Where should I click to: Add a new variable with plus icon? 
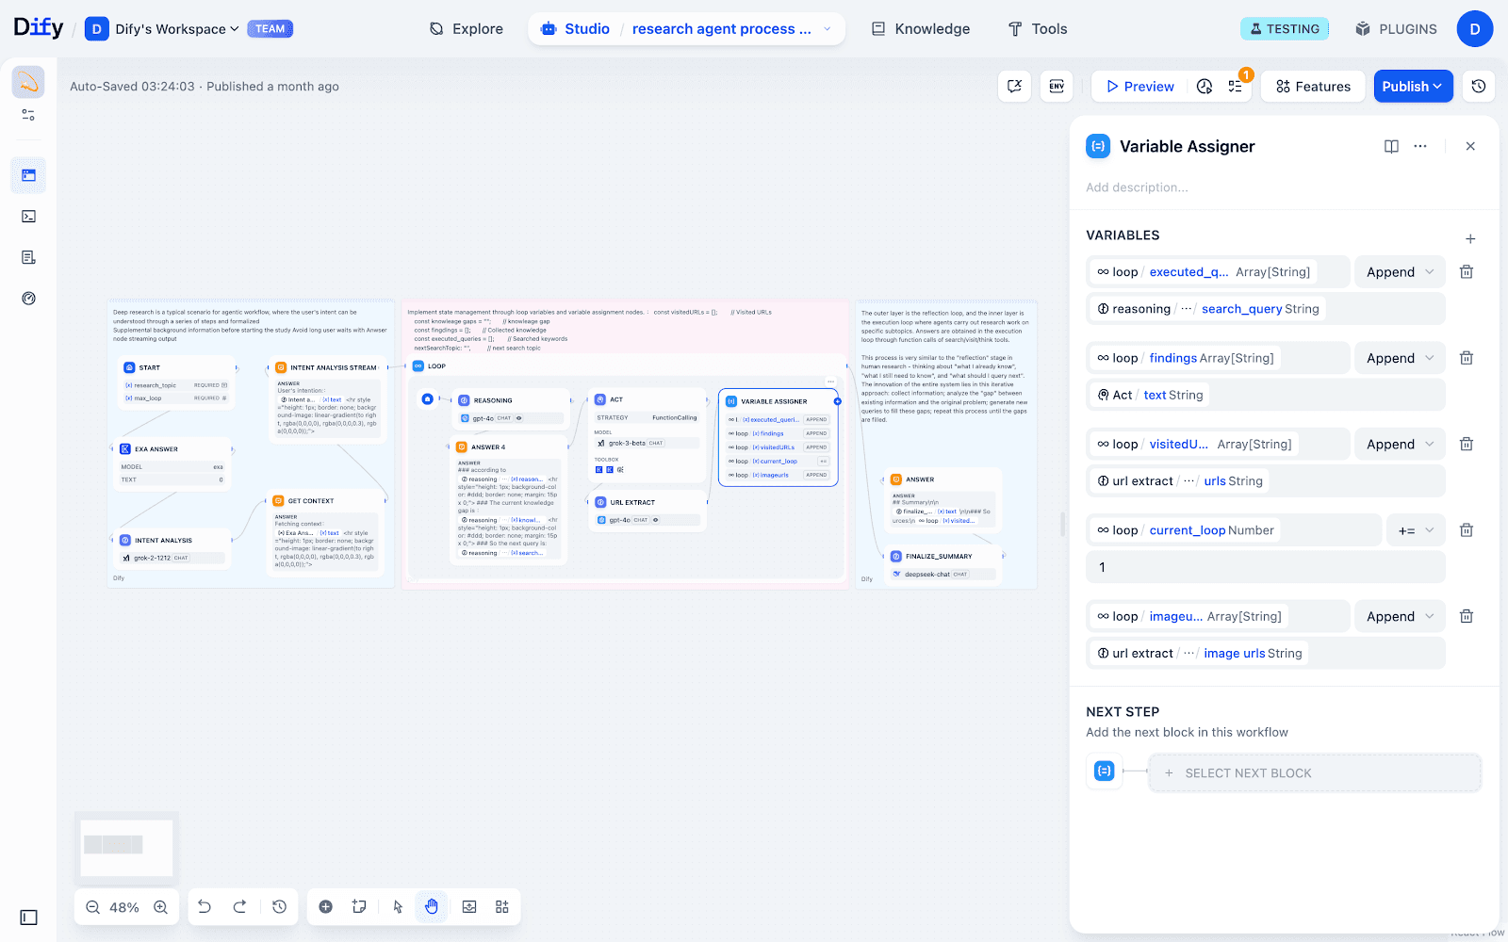1470,238
